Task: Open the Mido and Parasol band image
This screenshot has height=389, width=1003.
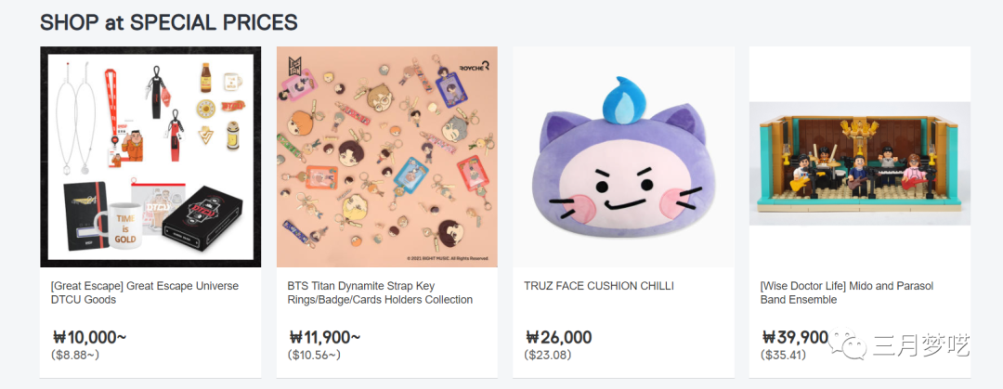Action: click(860, 157)
